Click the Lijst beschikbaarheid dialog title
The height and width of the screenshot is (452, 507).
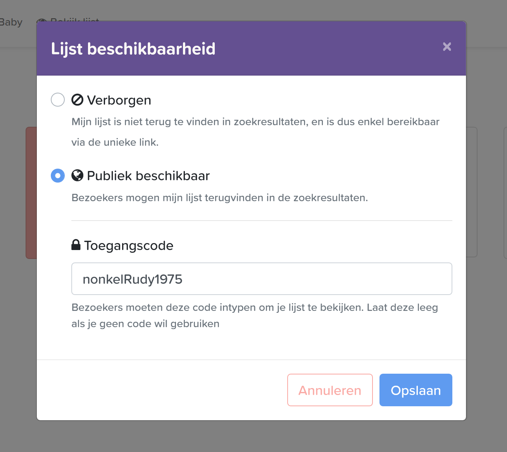tap(133, 49)
